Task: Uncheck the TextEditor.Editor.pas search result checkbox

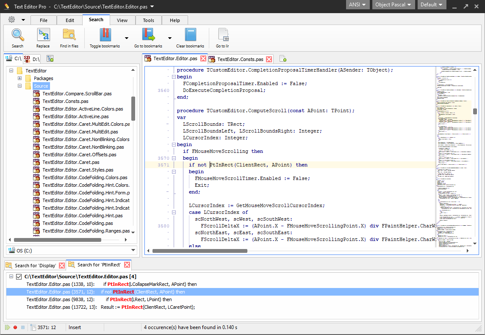Action: click(x=19, y=277)
